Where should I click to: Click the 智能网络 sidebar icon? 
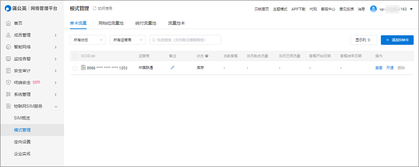click(x=8, y=47)
